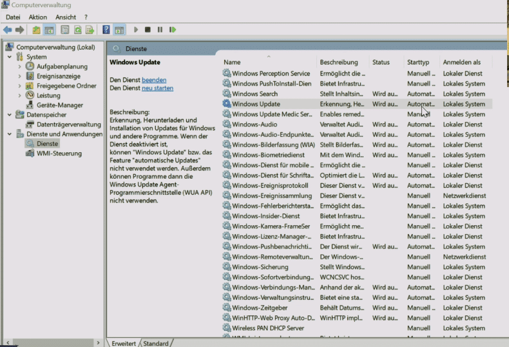Image resolution: width=509 pixels, height=347 pixels.
Task: Click the beenden link to stop service
Action: (154, 80)
